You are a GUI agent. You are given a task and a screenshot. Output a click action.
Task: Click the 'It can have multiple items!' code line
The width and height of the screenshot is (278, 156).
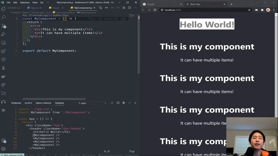click(x=69, y=33)
